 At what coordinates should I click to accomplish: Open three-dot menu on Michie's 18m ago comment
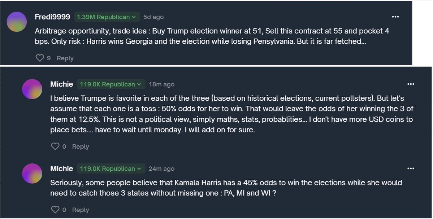click(411, 84)
